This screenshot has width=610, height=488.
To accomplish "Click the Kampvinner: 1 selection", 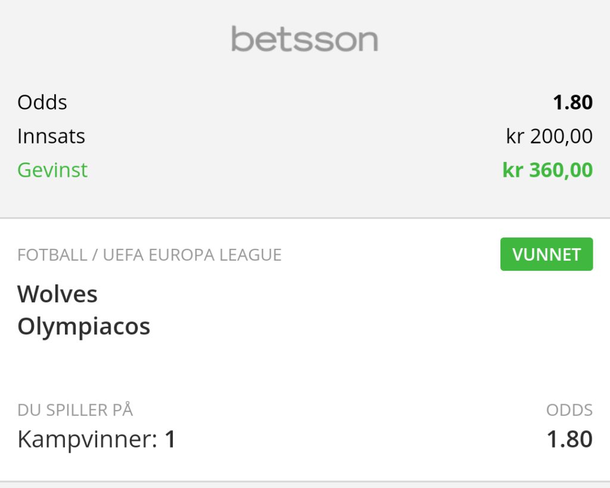I will [97, 439].
